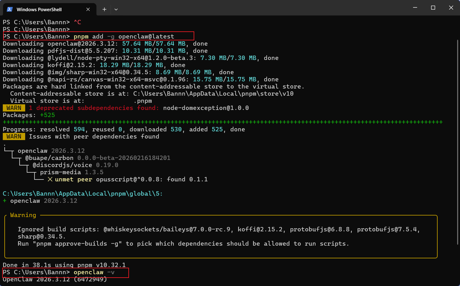
Task: Click the '@napi-rs/canvas-win32-x64-msvc@0.1.96' download line
Action: [x=140, y=79]
